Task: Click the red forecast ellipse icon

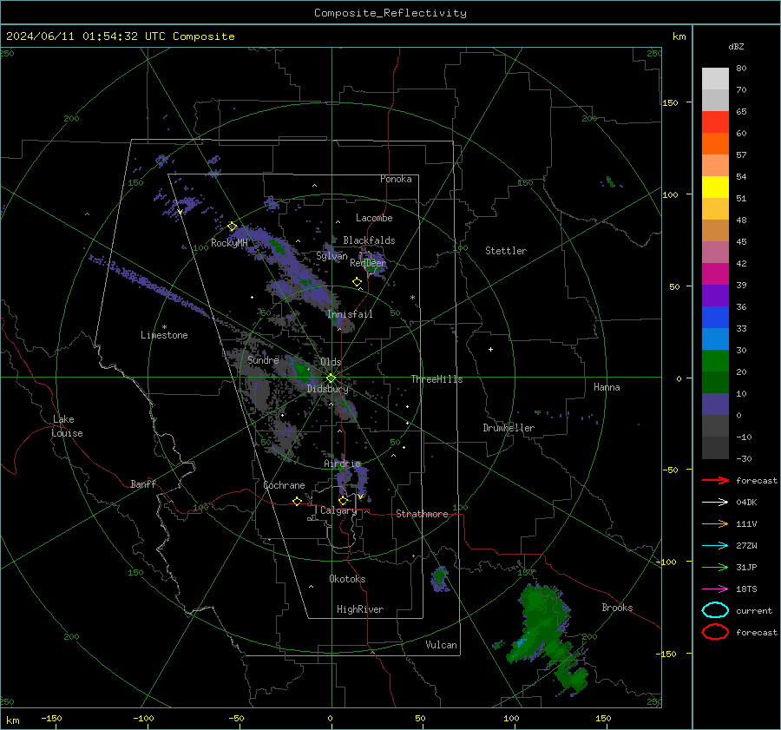Action: click(715, 632)
